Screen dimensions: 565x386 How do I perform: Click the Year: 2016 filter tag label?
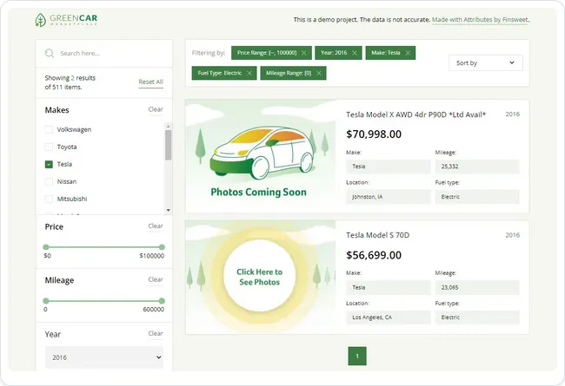(x=334, y=53)
